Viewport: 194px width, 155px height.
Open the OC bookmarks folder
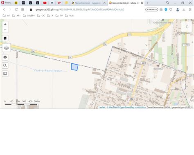tap(41, 16)
